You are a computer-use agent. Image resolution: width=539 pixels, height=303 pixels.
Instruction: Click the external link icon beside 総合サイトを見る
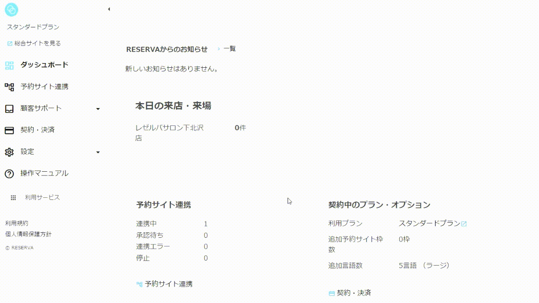click(10, 43)
